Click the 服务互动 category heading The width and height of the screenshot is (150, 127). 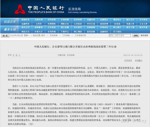pyautogui.click(x=10, y=29)
